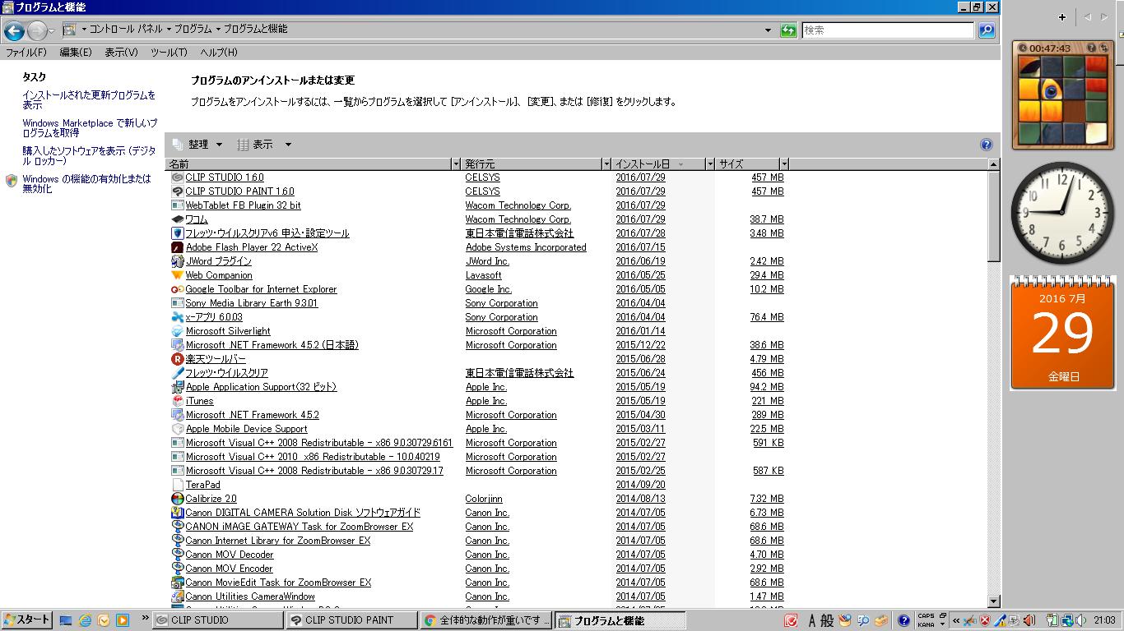Open the network tray icon with the globe

coord(1067,620)
